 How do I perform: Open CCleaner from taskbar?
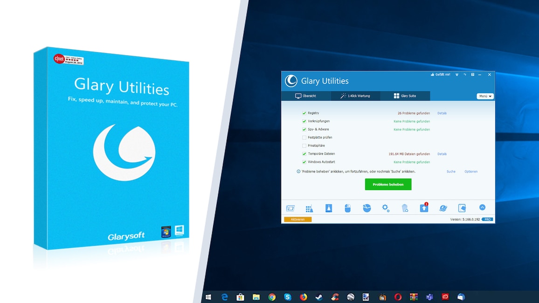(x=335, y=297)
